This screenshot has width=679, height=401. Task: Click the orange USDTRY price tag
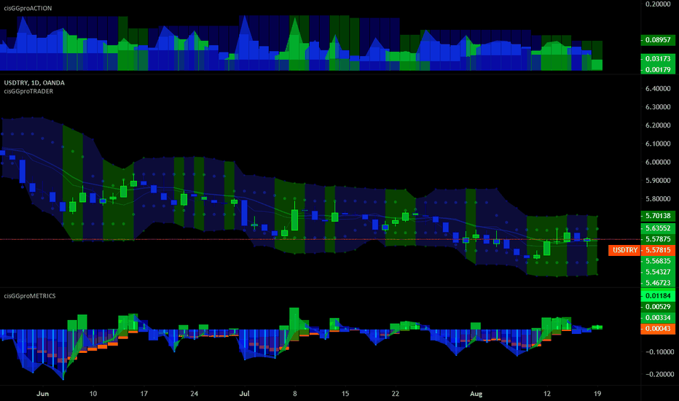(x=624, y=250)
